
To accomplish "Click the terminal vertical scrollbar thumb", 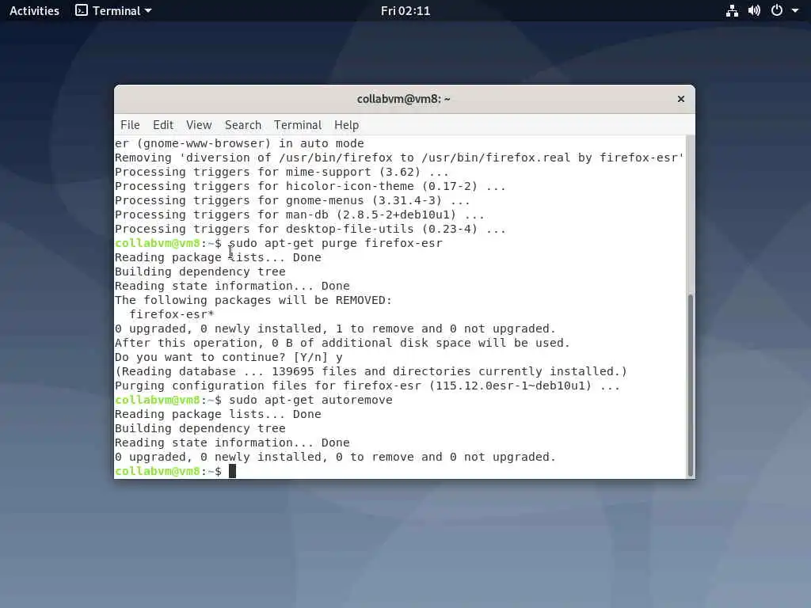I will (x=690, y=386).
